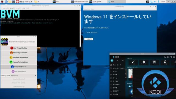Click the Download components button

click(x=19, y=57)
